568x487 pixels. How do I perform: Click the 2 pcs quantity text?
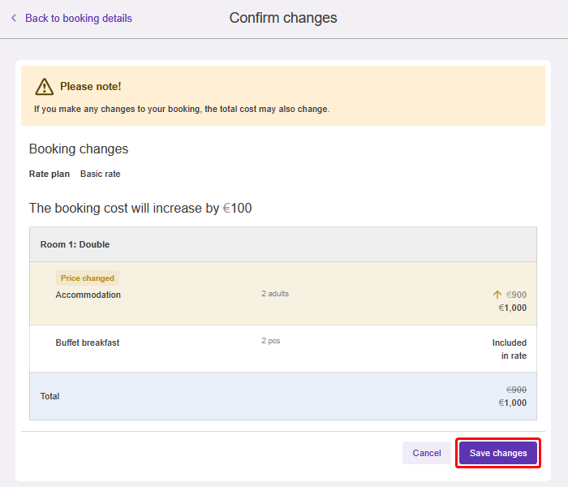pos(270,341)
